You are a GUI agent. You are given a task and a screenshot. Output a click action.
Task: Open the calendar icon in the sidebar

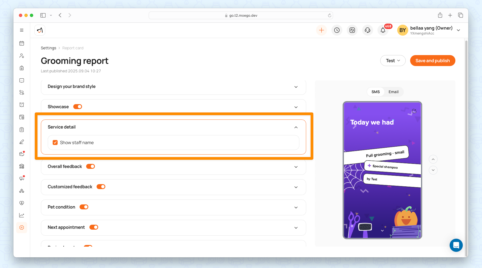[x=22, y=43]
